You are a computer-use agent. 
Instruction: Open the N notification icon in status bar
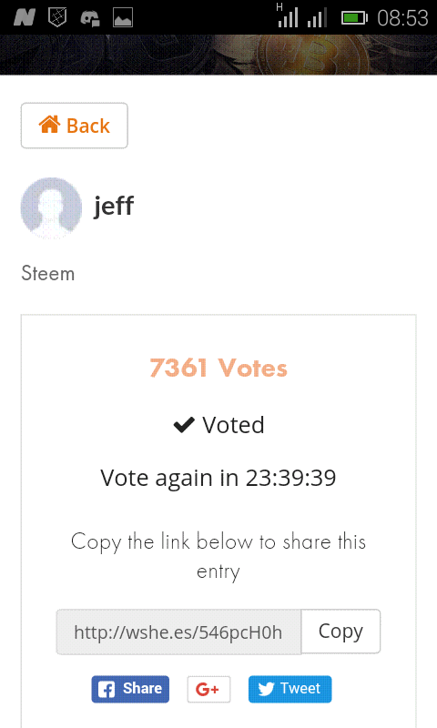pyautogui.click(x=25, y=17)
